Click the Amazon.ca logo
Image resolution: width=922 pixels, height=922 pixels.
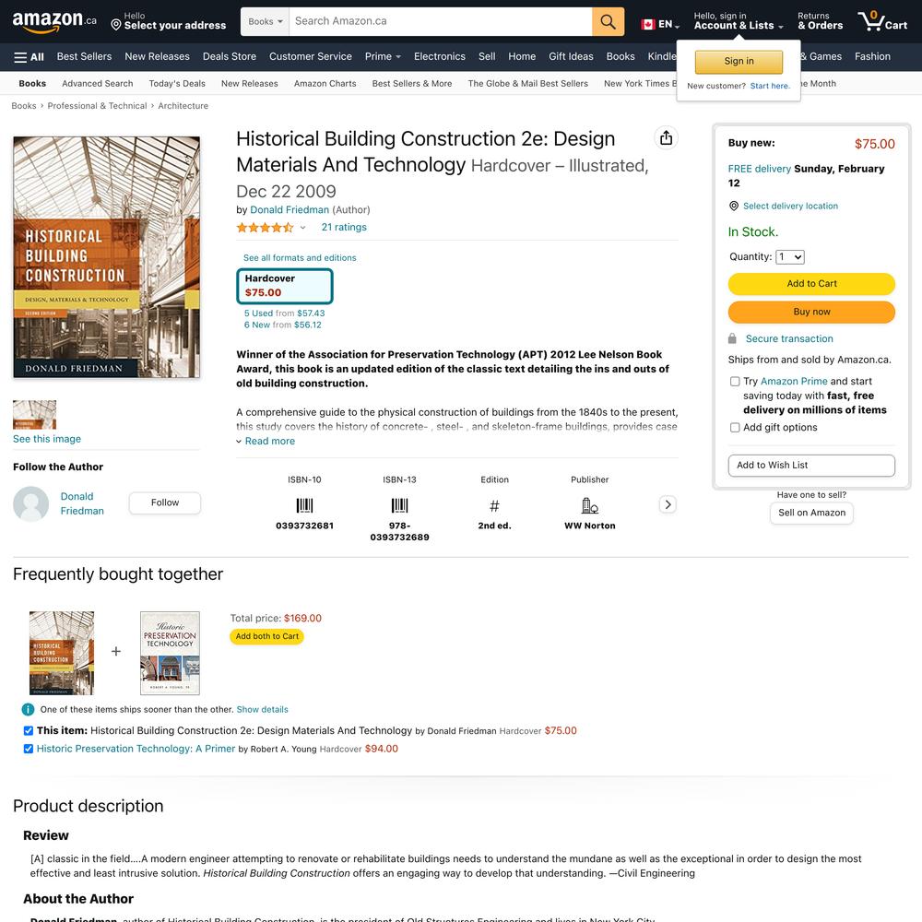click(54, 21)
